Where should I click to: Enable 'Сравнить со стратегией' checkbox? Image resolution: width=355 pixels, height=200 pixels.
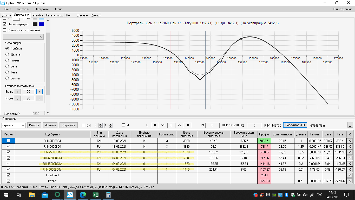[4, 30]
